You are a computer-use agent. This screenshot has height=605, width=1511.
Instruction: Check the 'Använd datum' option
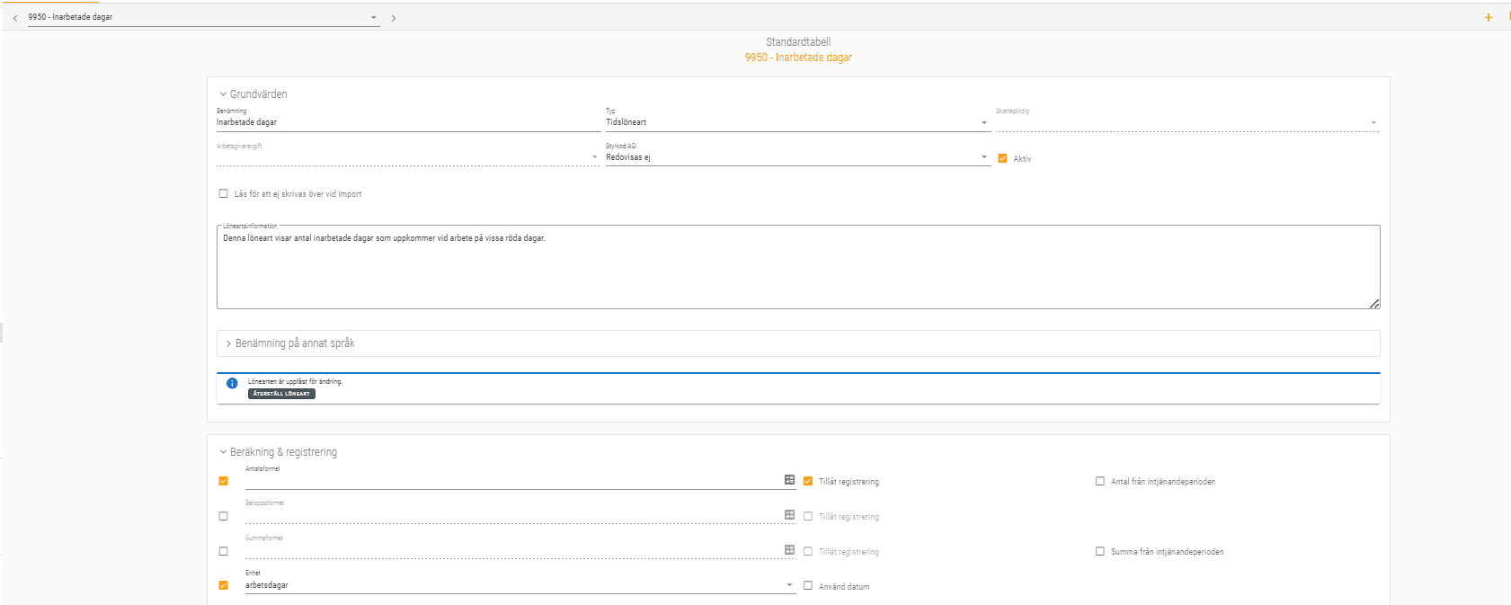click(808, 585)
